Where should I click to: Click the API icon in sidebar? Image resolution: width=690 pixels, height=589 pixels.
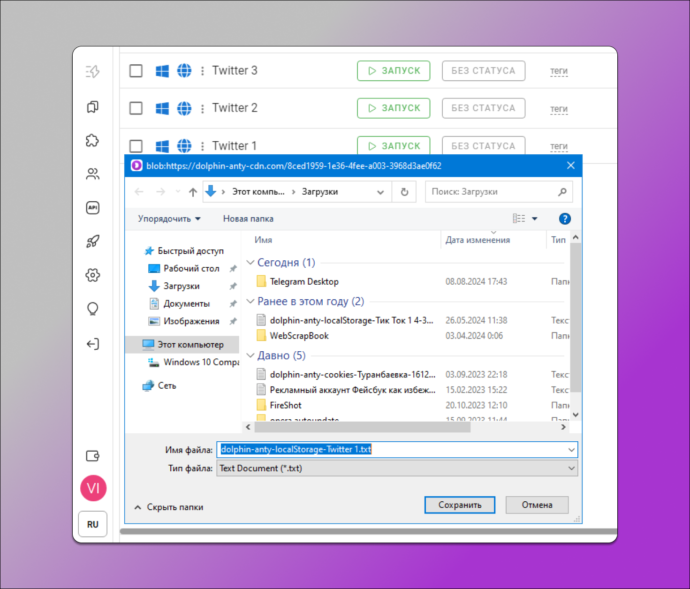[92, 208]
